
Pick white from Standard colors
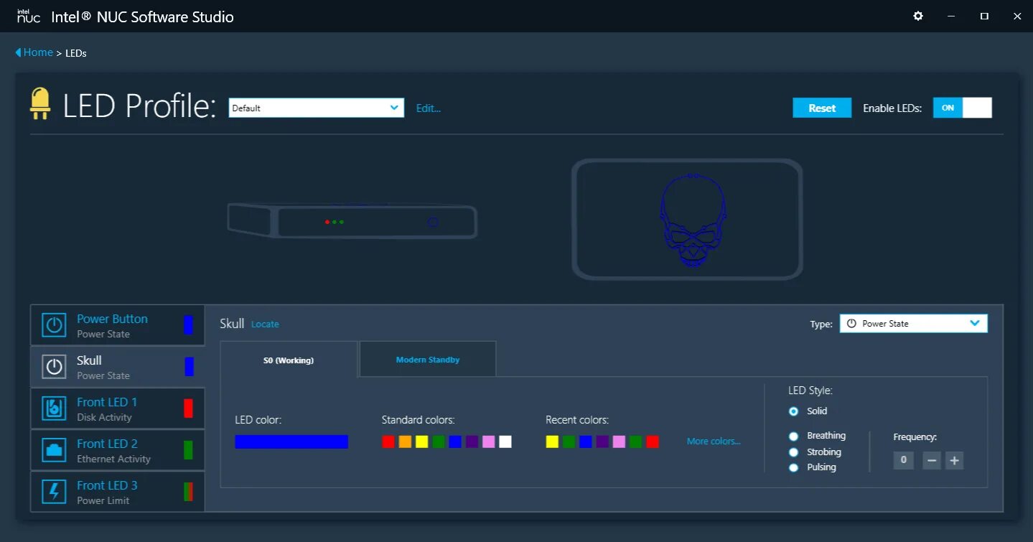[x=505, y=441]
